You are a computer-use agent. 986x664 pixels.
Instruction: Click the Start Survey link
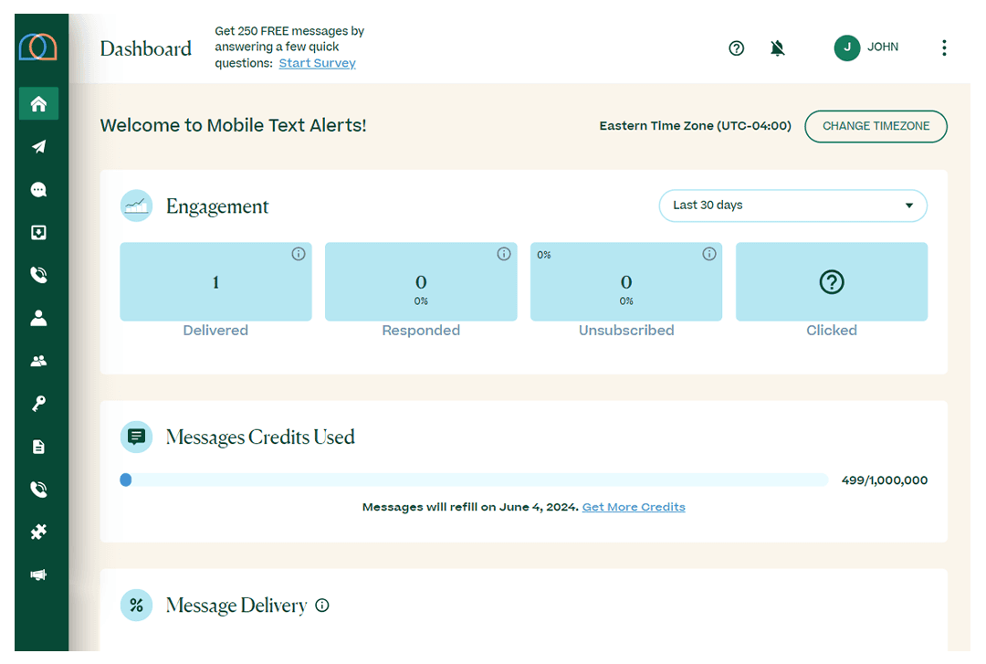click(317, 63)
